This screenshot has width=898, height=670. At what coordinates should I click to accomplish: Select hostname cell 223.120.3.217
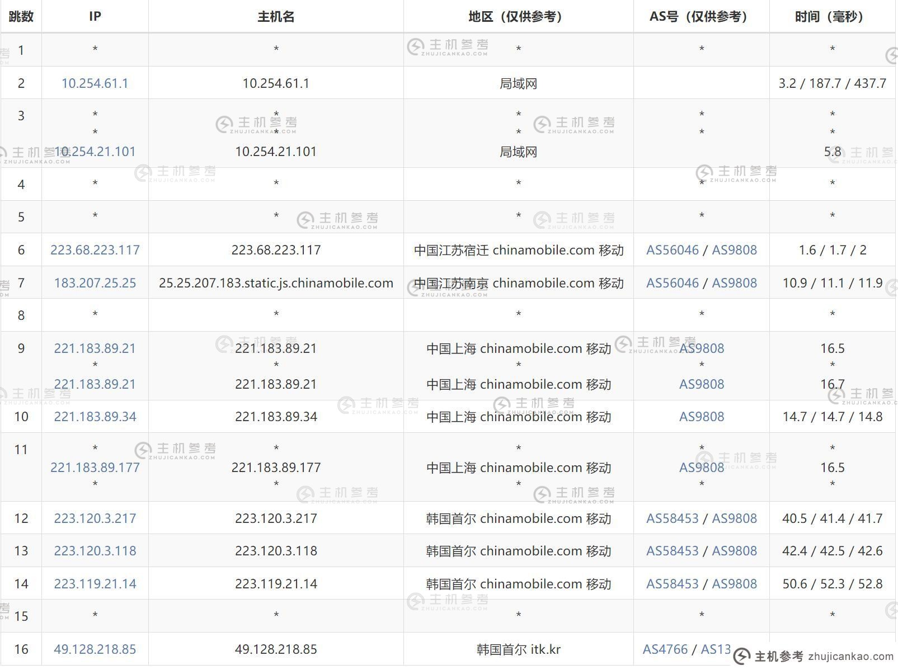pyautogui.click(x=276, y=518)
